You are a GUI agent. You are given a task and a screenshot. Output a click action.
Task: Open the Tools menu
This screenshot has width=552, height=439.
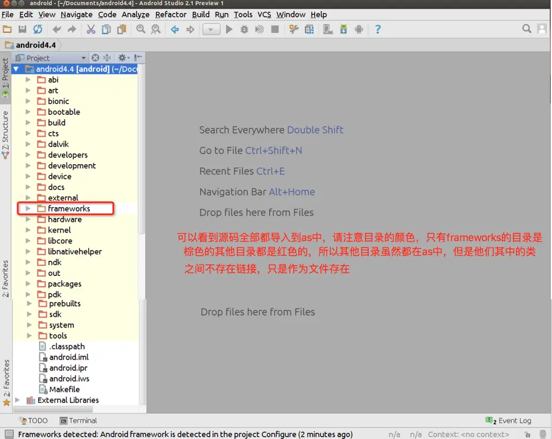pos(243,14)
